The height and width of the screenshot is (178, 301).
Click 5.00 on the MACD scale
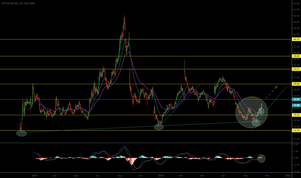(x=296, y=144)
